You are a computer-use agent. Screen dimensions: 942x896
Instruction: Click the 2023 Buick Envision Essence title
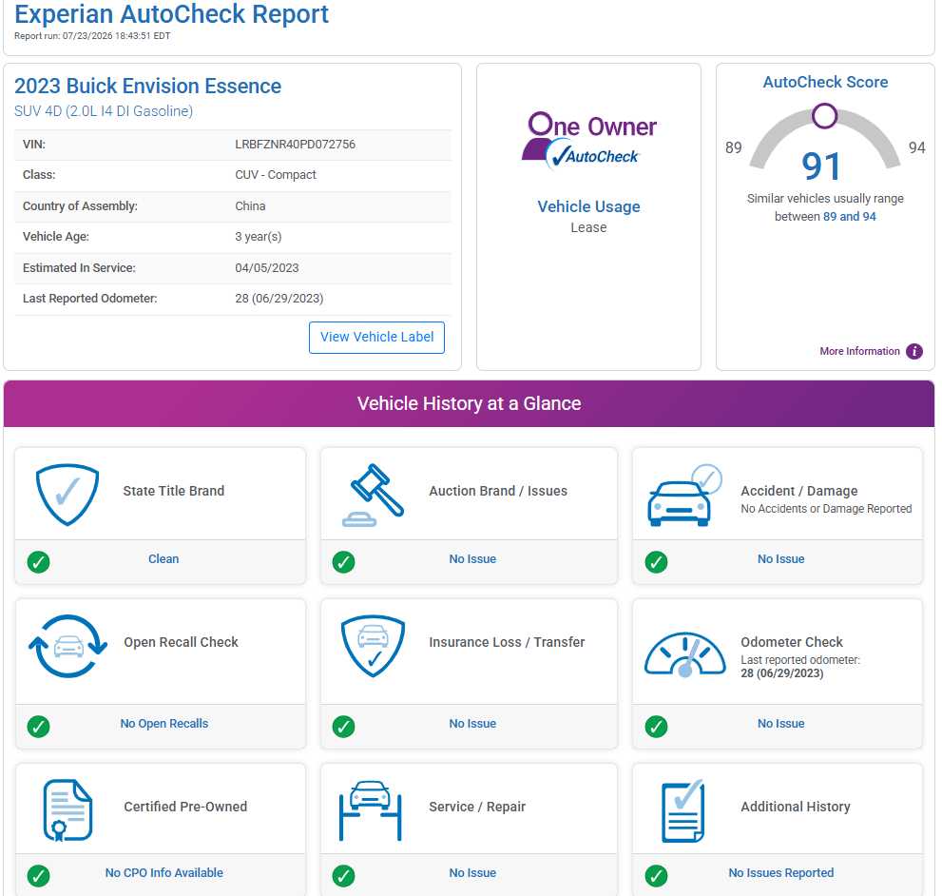pos(147,86)
